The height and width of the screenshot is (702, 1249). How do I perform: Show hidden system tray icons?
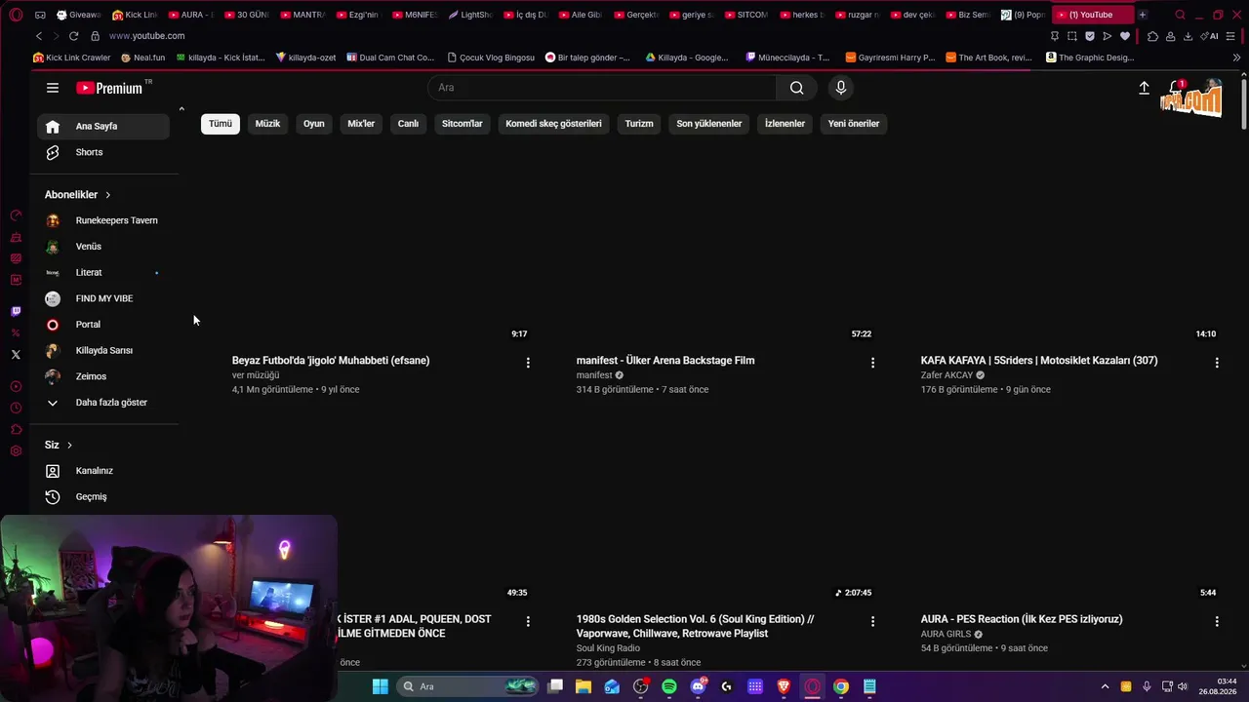(x=1105, y=686)
